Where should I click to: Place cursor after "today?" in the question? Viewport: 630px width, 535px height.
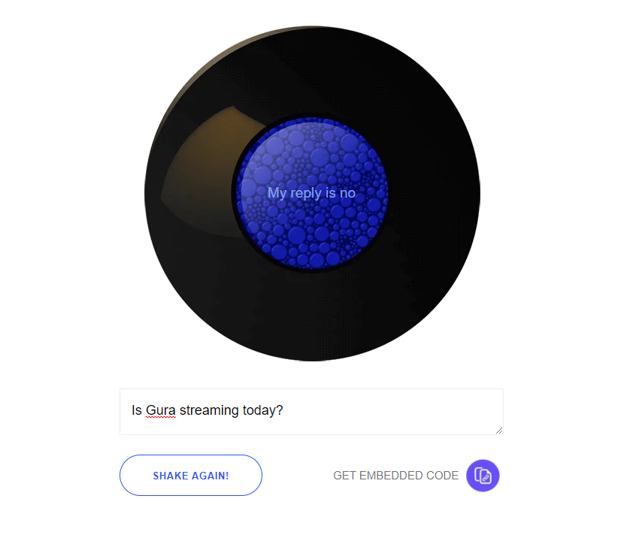coord(283,410)
